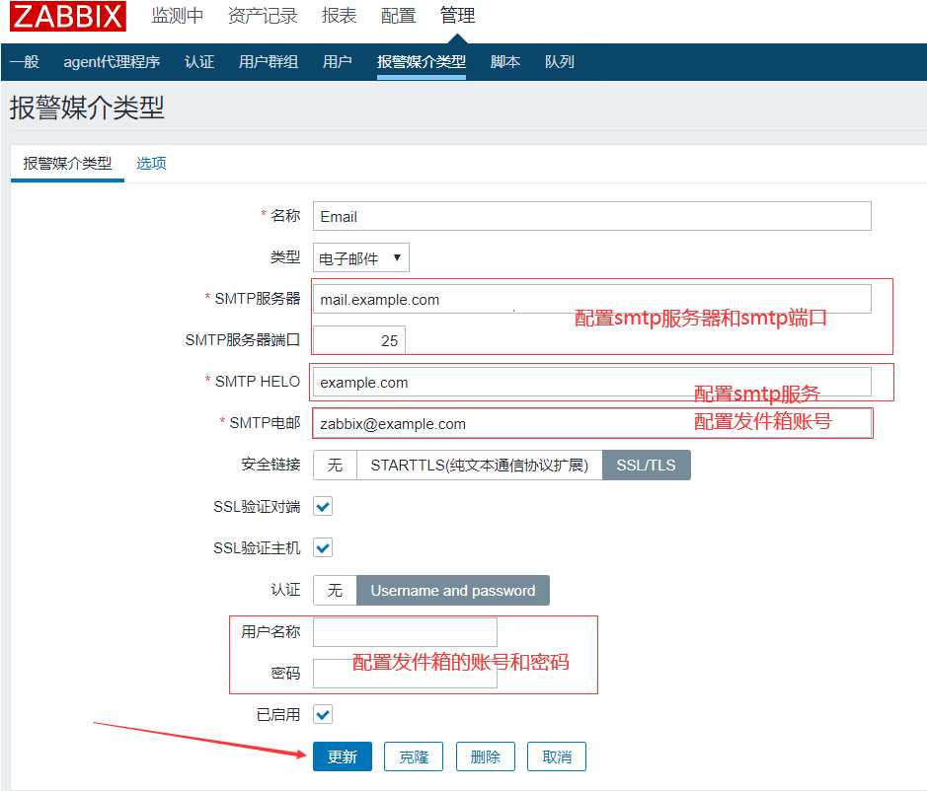Focus the 名称 field containing Email
This screenshot has height=791, width=927.
(x=591, y=216)
